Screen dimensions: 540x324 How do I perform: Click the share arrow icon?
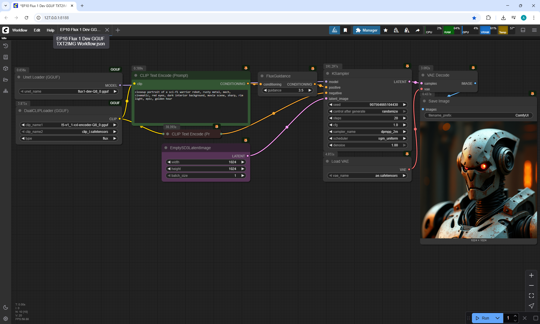point(418,30)
